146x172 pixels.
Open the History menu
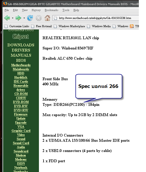tap(36, 10)
